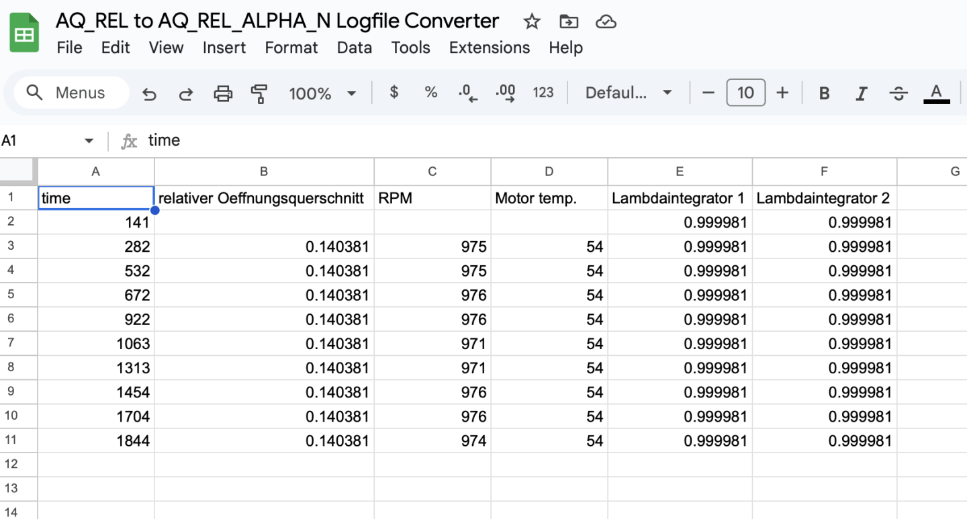Click the font size input field
Screen dimensions: 967x519
[745, 93]
